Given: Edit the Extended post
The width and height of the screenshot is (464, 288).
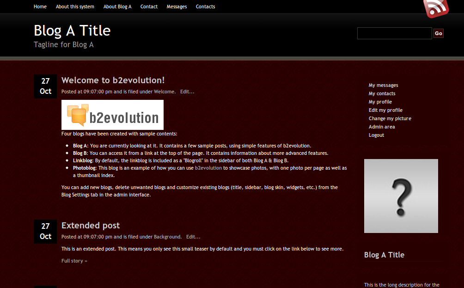Looking at the screenshot, I should [x=193, y=237].
